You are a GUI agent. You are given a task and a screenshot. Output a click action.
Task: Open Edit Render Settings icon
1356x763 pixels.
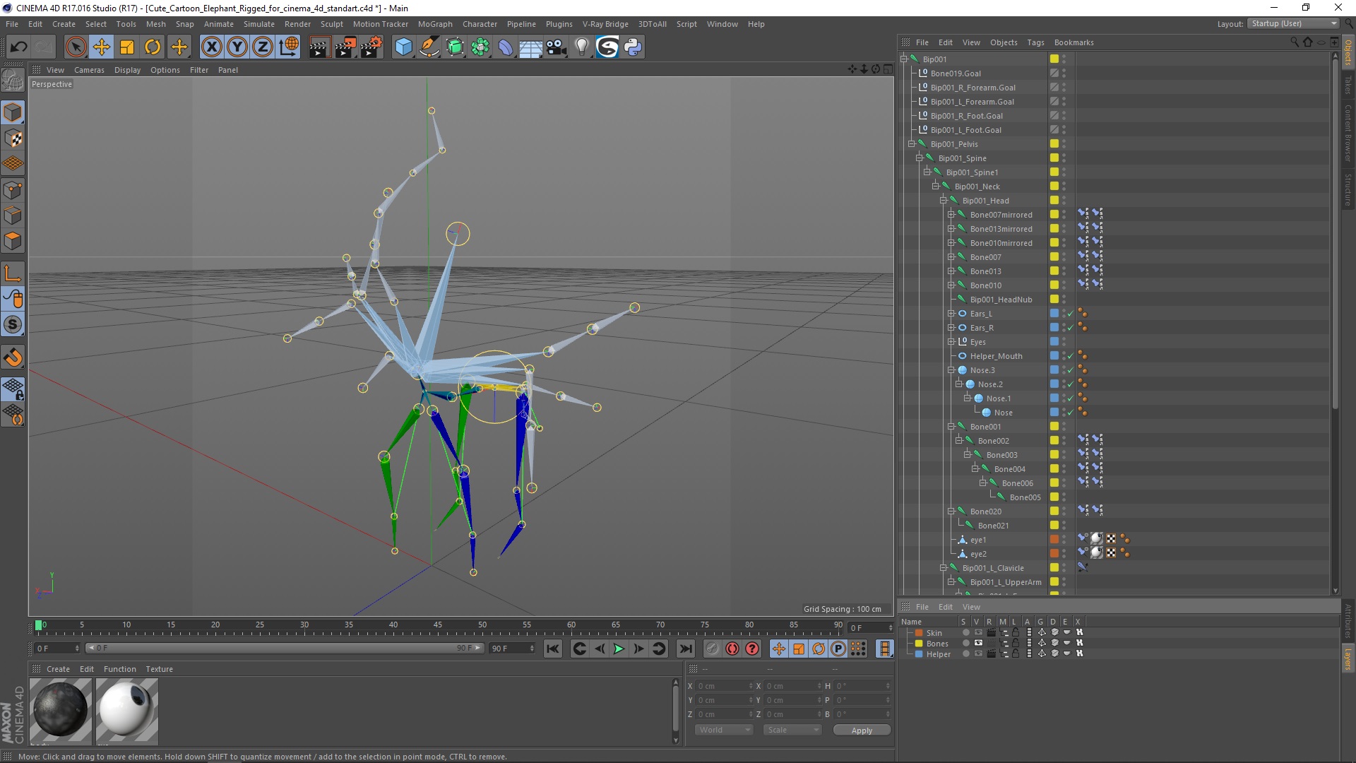tap(371, 47)
